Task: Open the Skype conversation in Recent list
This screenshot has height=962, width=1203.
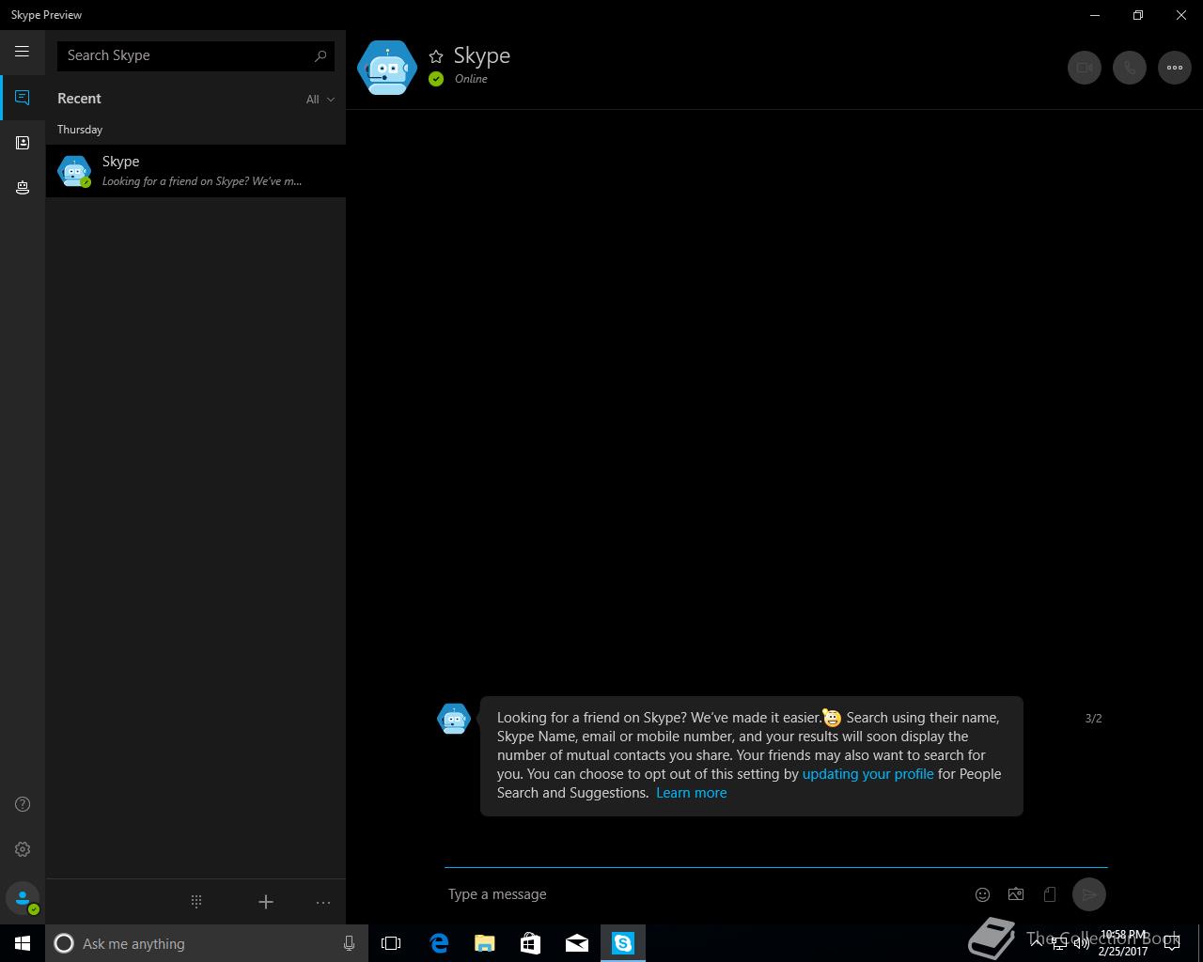Action: (195, 171)
